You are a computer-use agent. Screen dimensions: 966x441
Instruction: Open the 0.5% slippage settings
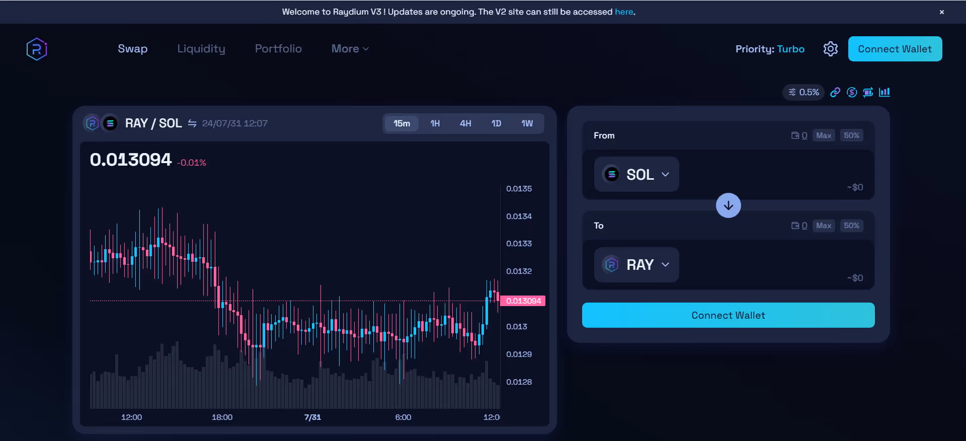tap(803, 92)
